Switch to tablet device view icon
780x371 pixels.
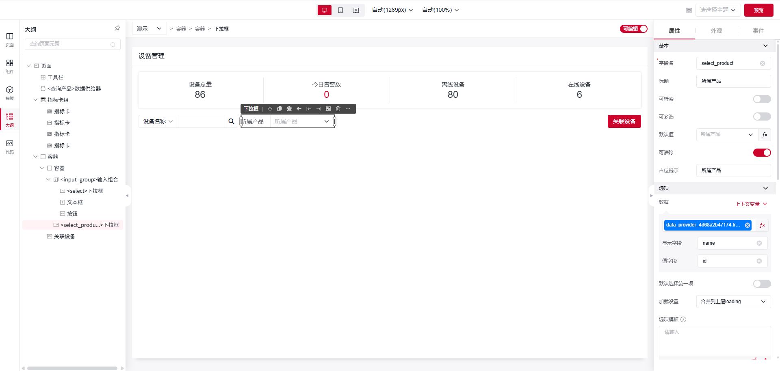click(x=340, y=10)
